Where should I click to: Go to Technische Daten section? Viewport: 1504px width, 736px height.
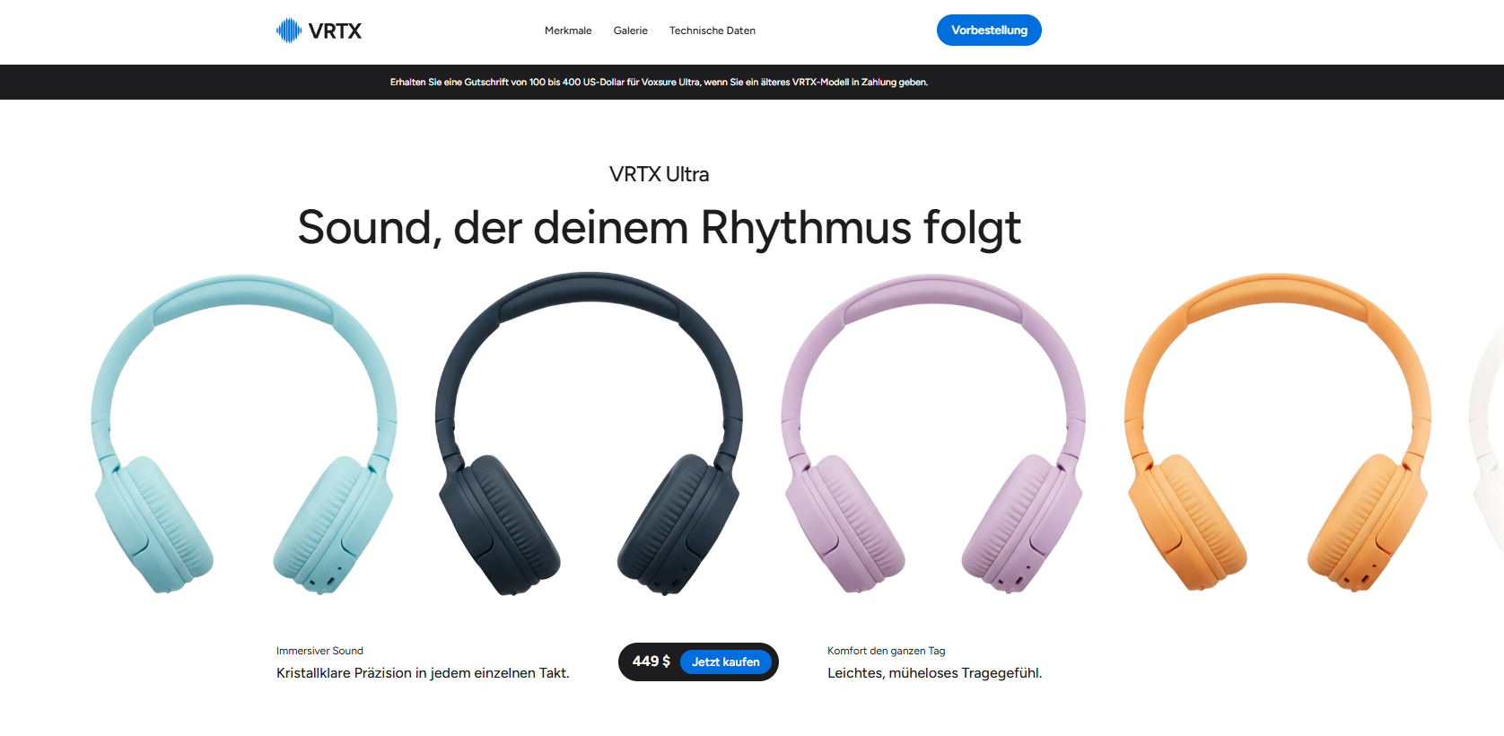click(x=713, y=31)
